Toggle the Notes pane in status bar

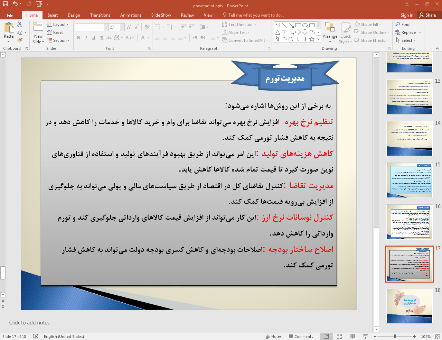click(274, 337)
